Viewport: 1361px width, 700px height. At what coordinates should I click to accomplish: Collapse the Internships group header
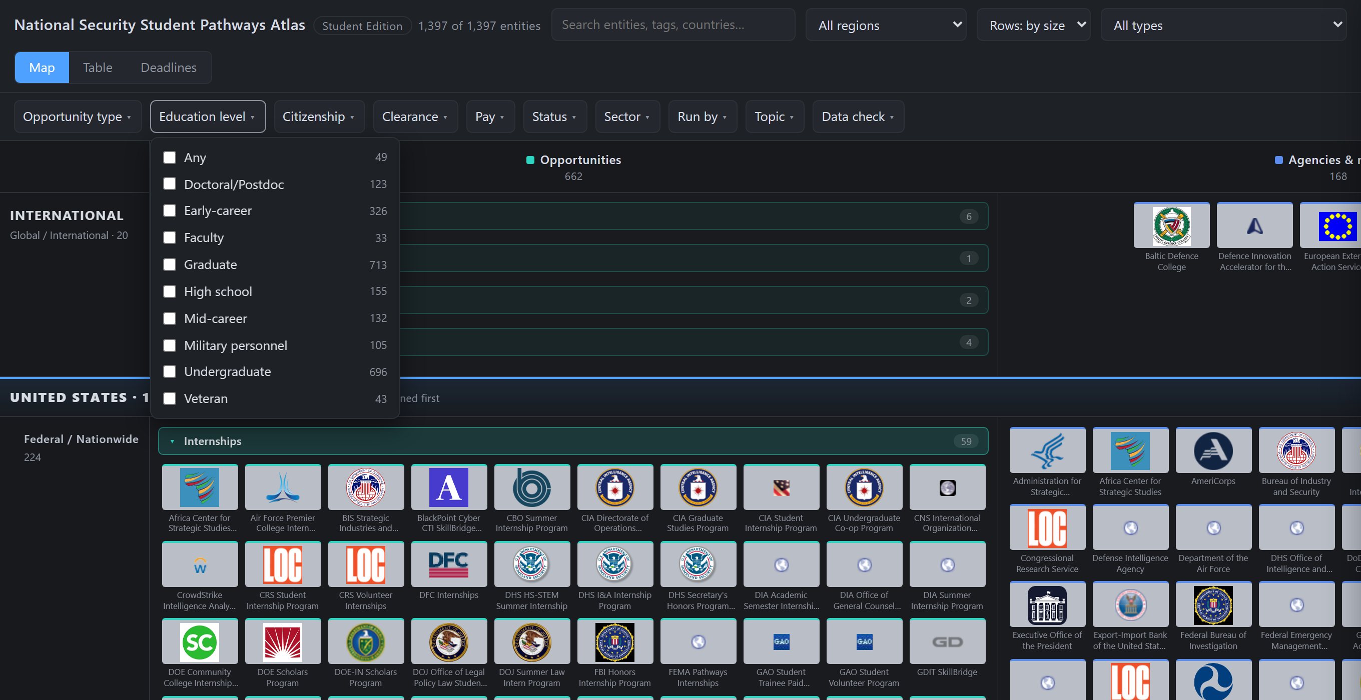pyautogui.click(x=573, y=441)
